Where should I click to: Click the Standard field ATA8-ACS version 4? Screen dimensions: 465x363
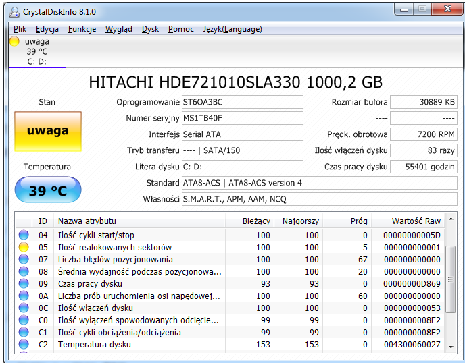[320, 183]
